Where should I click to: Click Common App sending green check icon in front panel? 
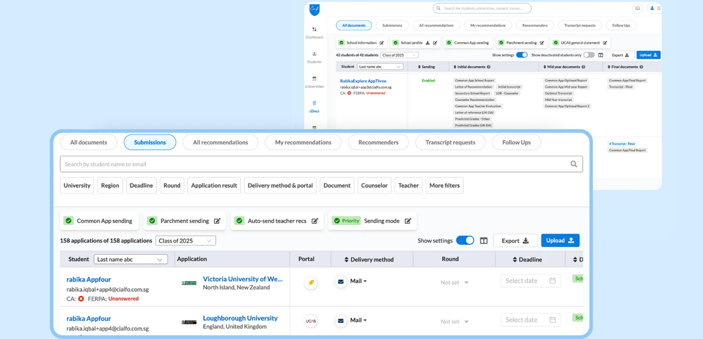(69, 221)
